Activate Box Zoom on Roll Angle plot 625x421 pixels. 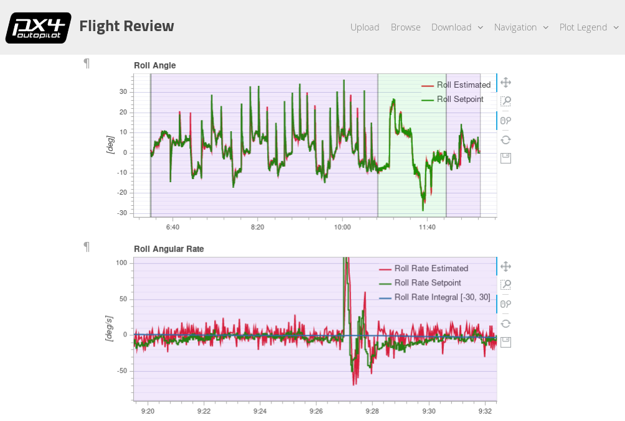505,101
